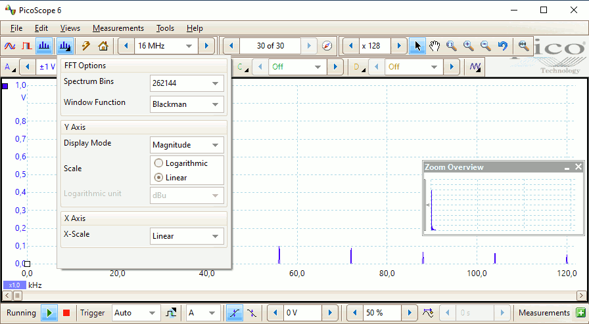Click the channel A button
Viewport: 589px width, 324px height.
click(x=9, y=67)
